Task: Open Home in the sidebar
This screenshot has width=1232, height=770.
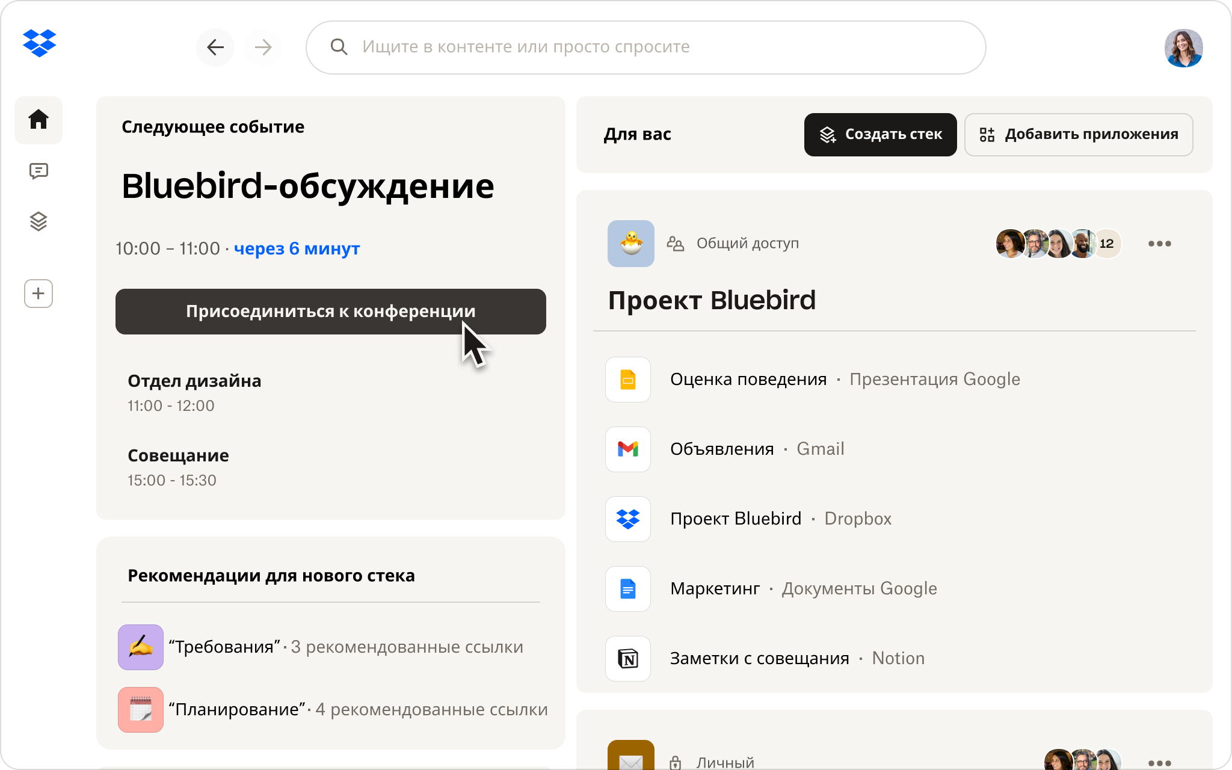Action: point(38,120)
